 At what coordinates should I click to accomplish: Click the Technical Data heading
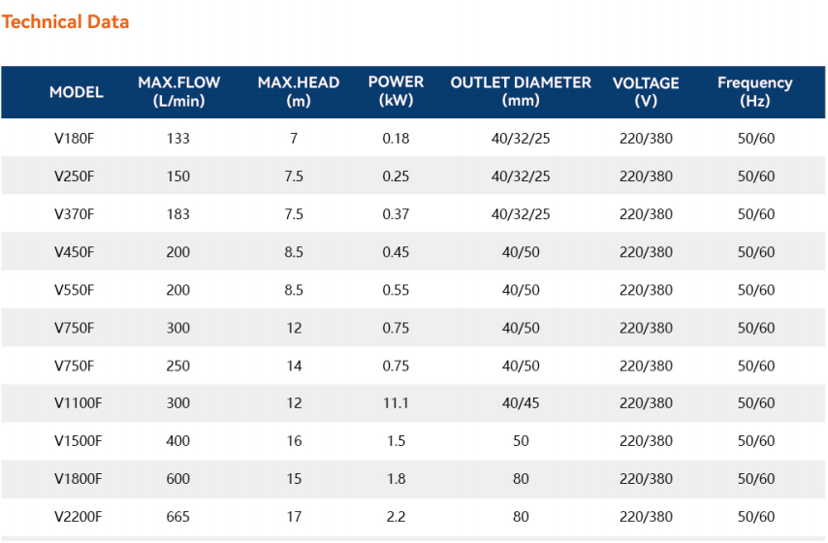[66, 22]
